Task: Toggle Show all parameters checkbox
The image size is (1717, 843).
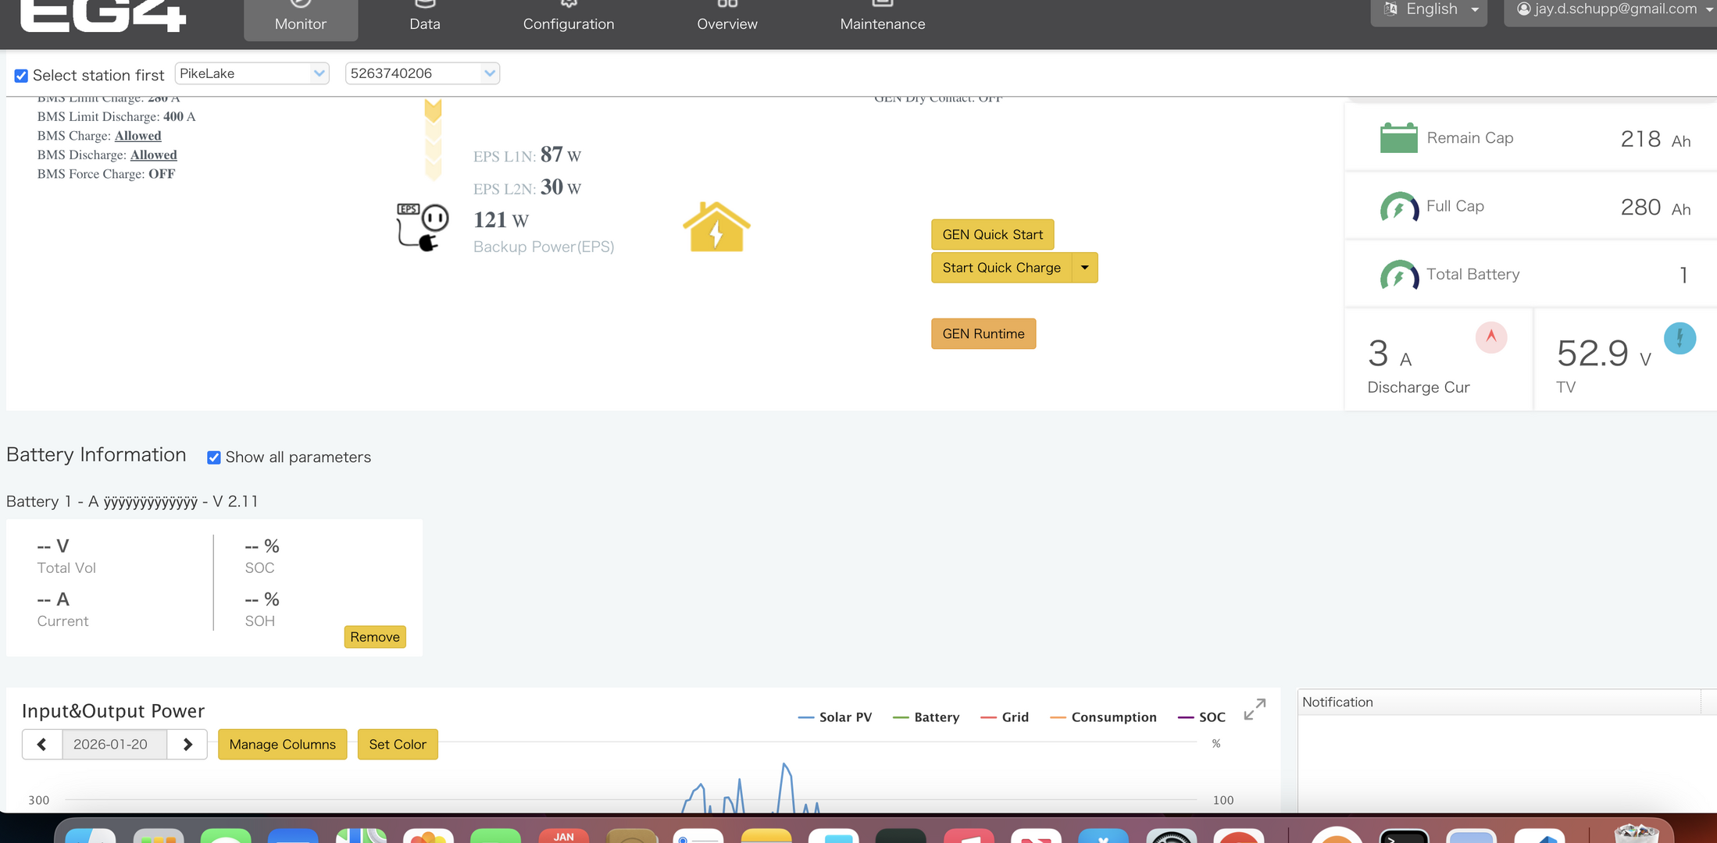Action: (214, 457)
